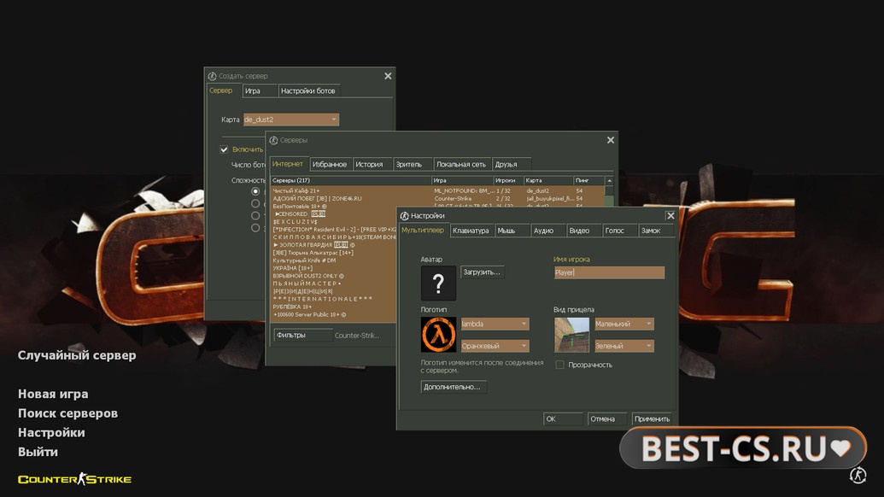Screen dimensions: 884x497
Task: Sort servers by the Карта column header
Action: 548,180
